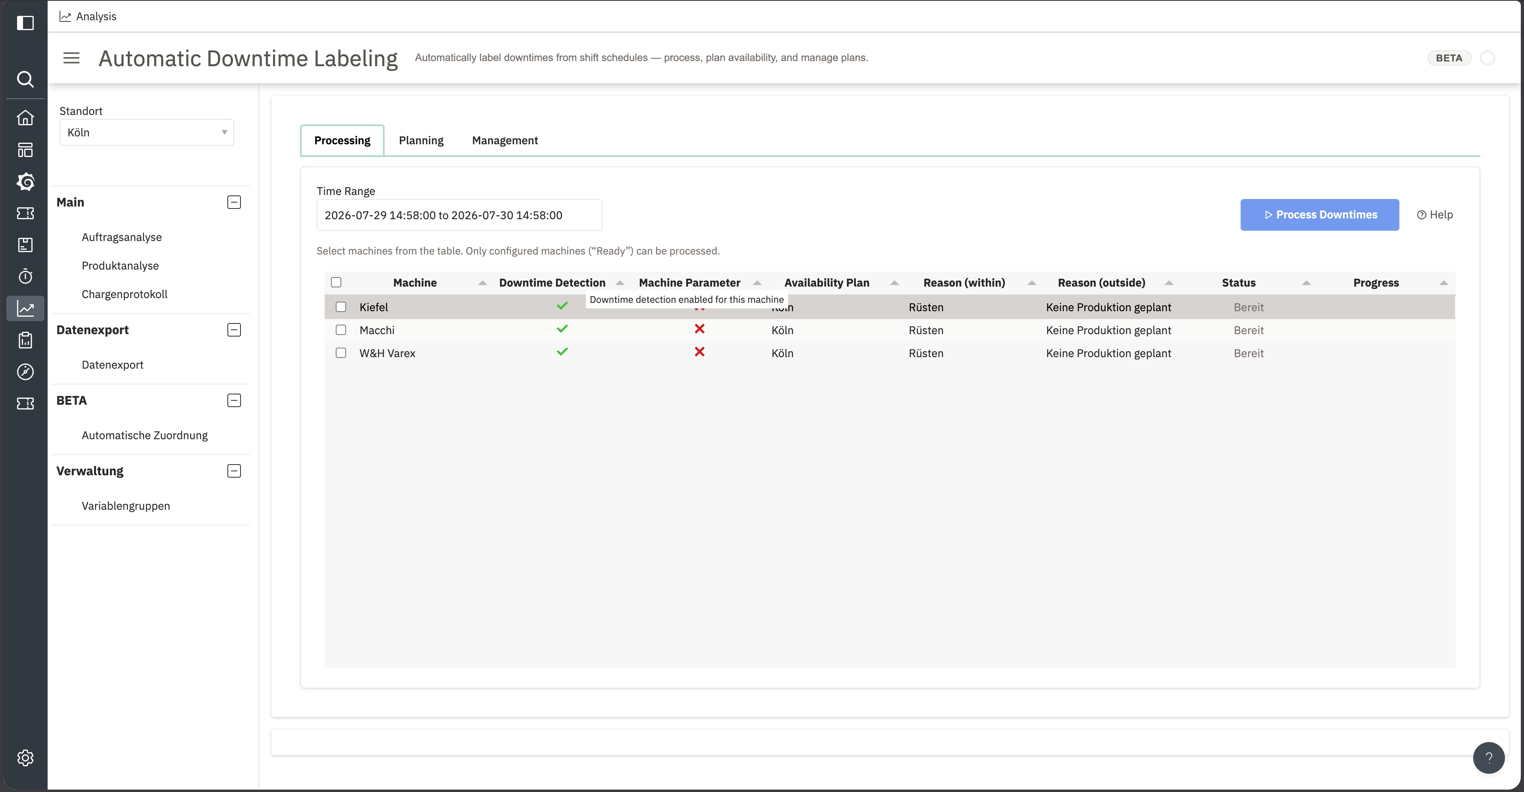This screenshot has width=1524, height=792.
Task: Open Variablengruppen menu entry
Action: [x=125, y=506]
